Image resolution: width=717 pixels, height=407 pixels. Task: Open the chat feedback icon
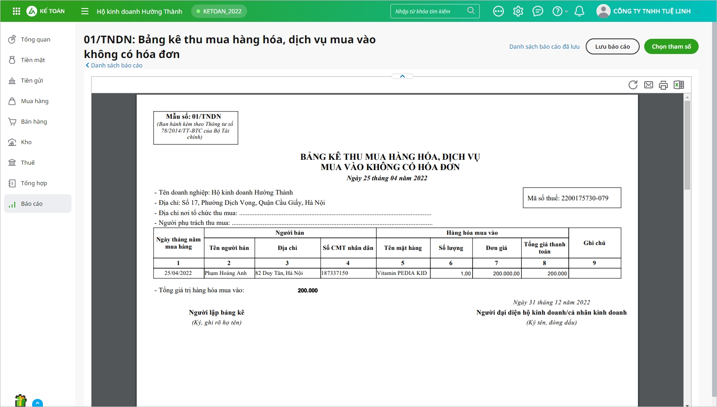(538, 11)
